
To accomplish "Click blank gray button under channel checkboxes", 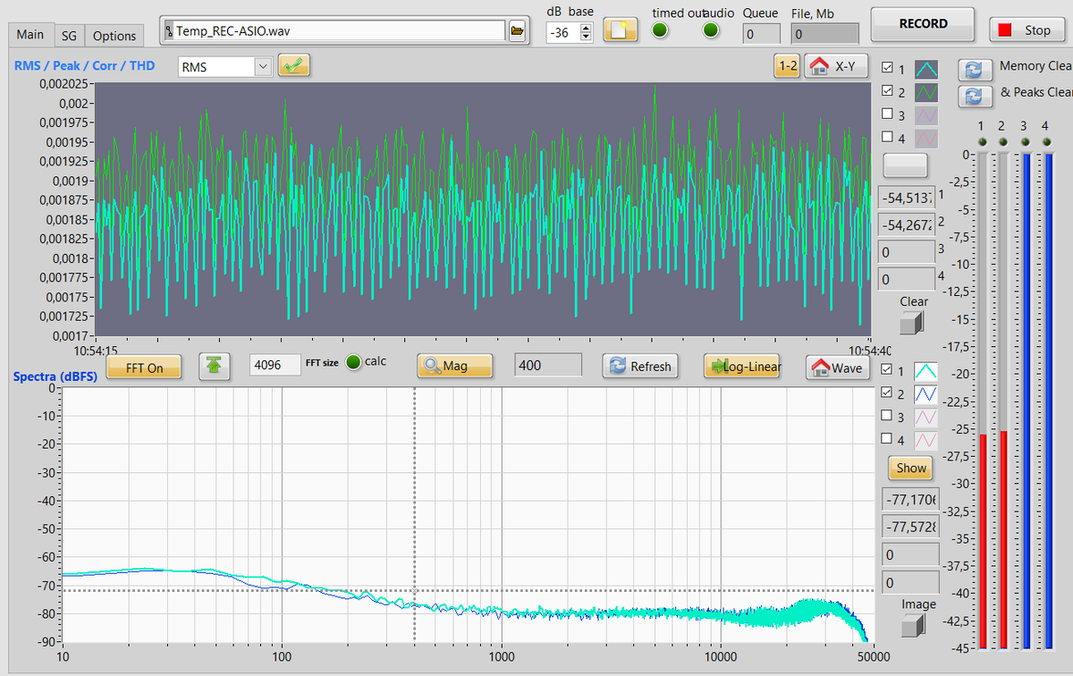I will pos(906,165).
